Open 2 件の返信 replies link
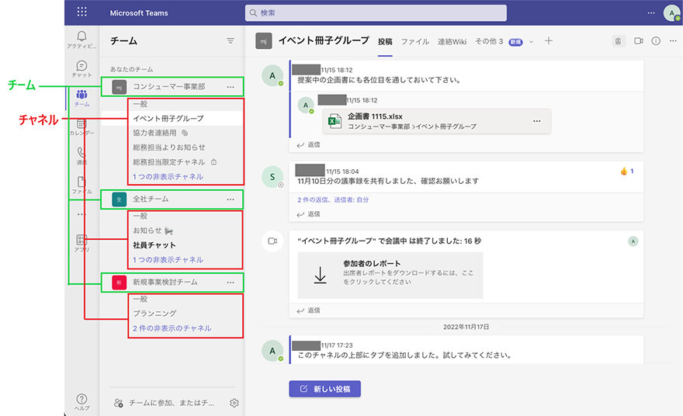Image resolution: width=683 pixels, height=416 pixels. (333, 200)
